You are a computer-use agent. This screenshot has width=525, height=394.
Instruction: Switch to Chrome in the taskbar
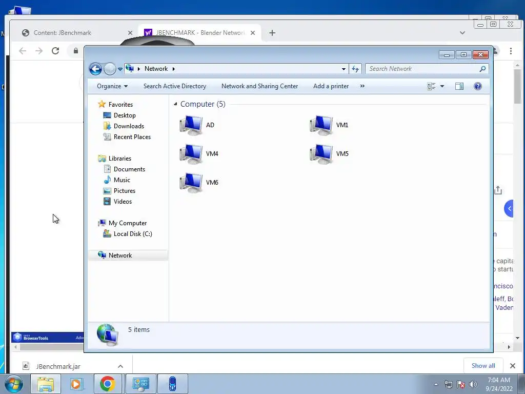coord(107,384)
